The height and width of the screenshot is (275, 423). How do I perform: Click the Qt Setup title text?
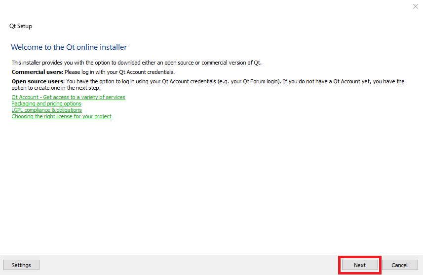click(21, 26)
